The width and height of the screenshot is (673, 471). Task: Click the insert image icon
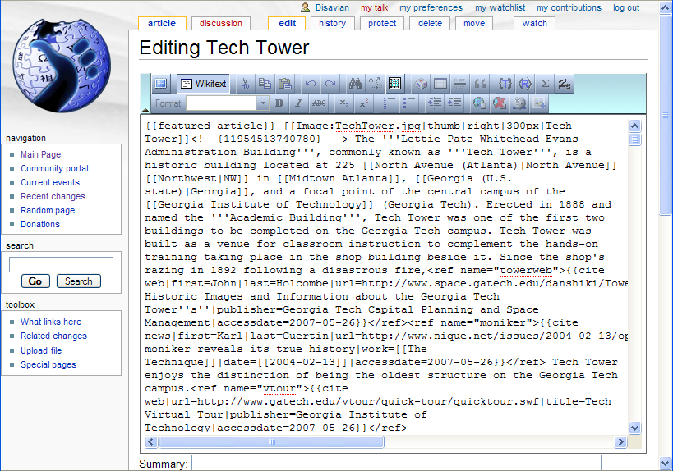point(539,103)
